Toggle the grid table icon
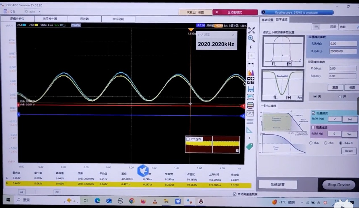This screenshot has width=359, height=208. tap(250, 122)
